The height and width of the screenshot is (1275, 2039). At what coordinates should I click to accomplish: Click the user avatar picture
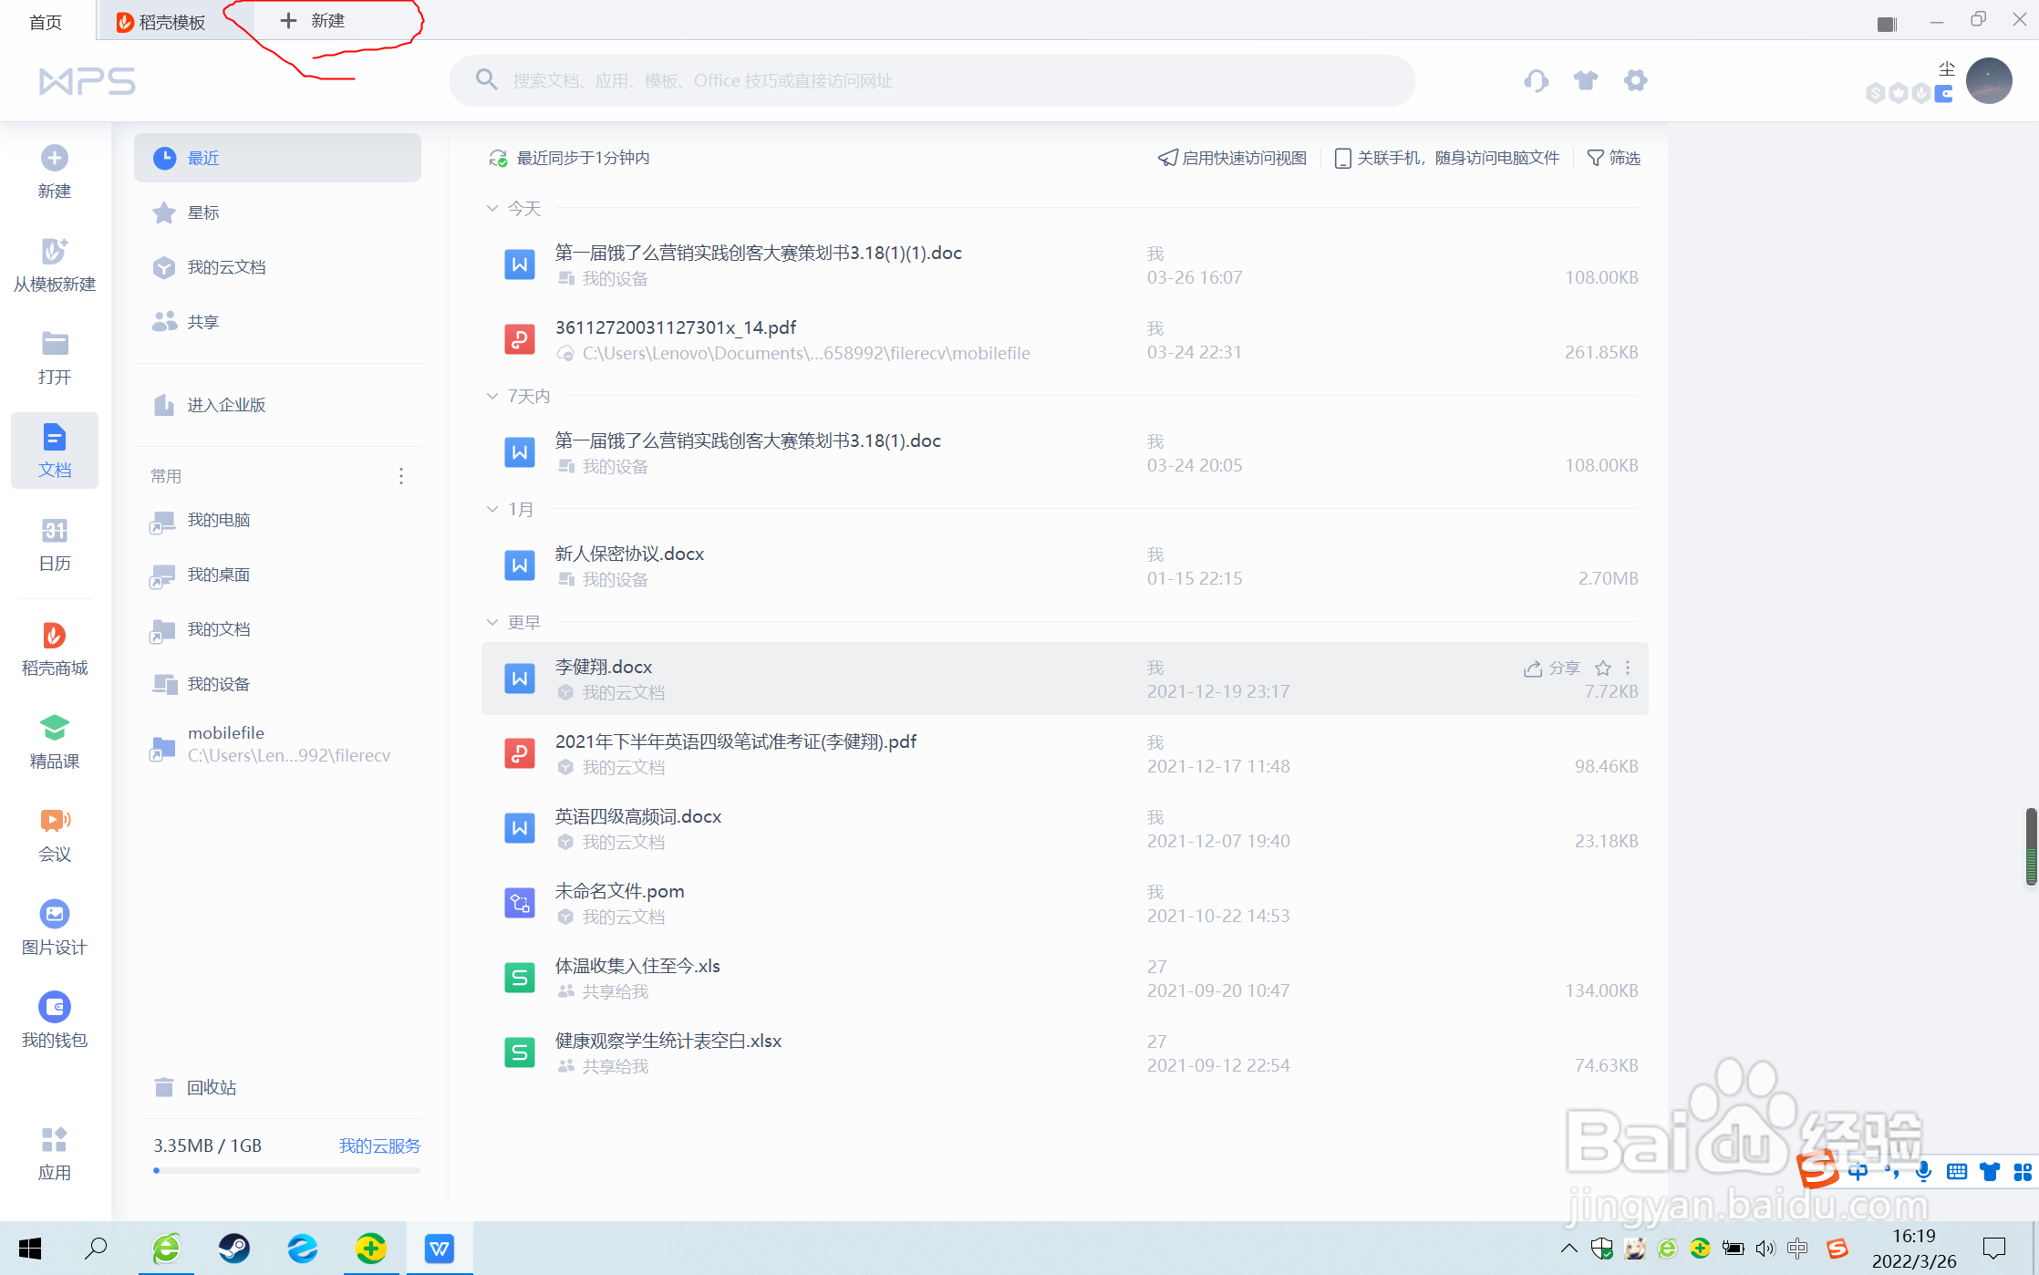click(1989, 81)
